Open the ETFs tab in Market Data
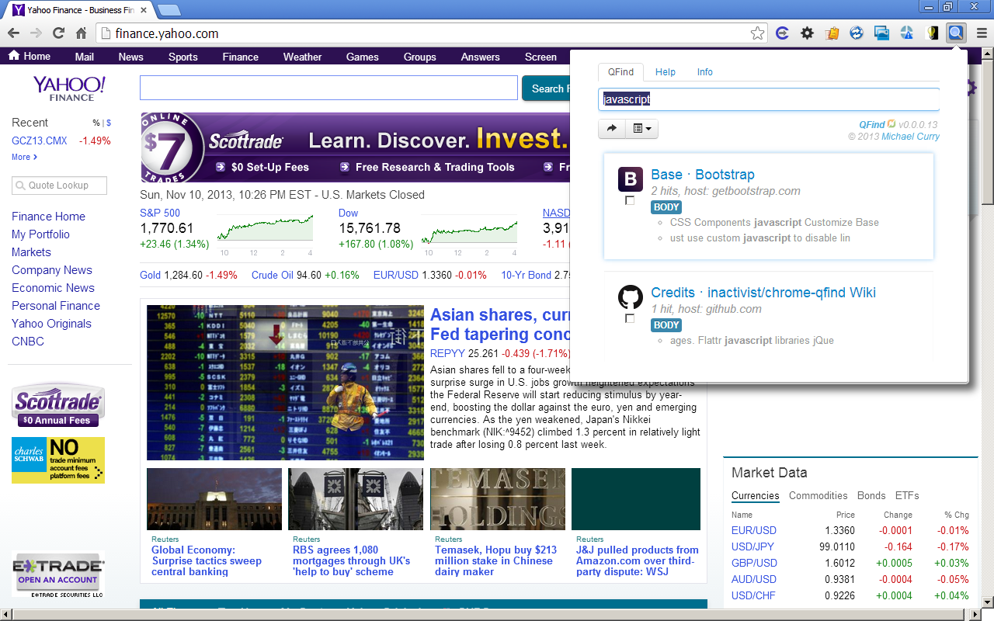Image resolution: width=994 pixels, height=621 pixels. (907, 495)
